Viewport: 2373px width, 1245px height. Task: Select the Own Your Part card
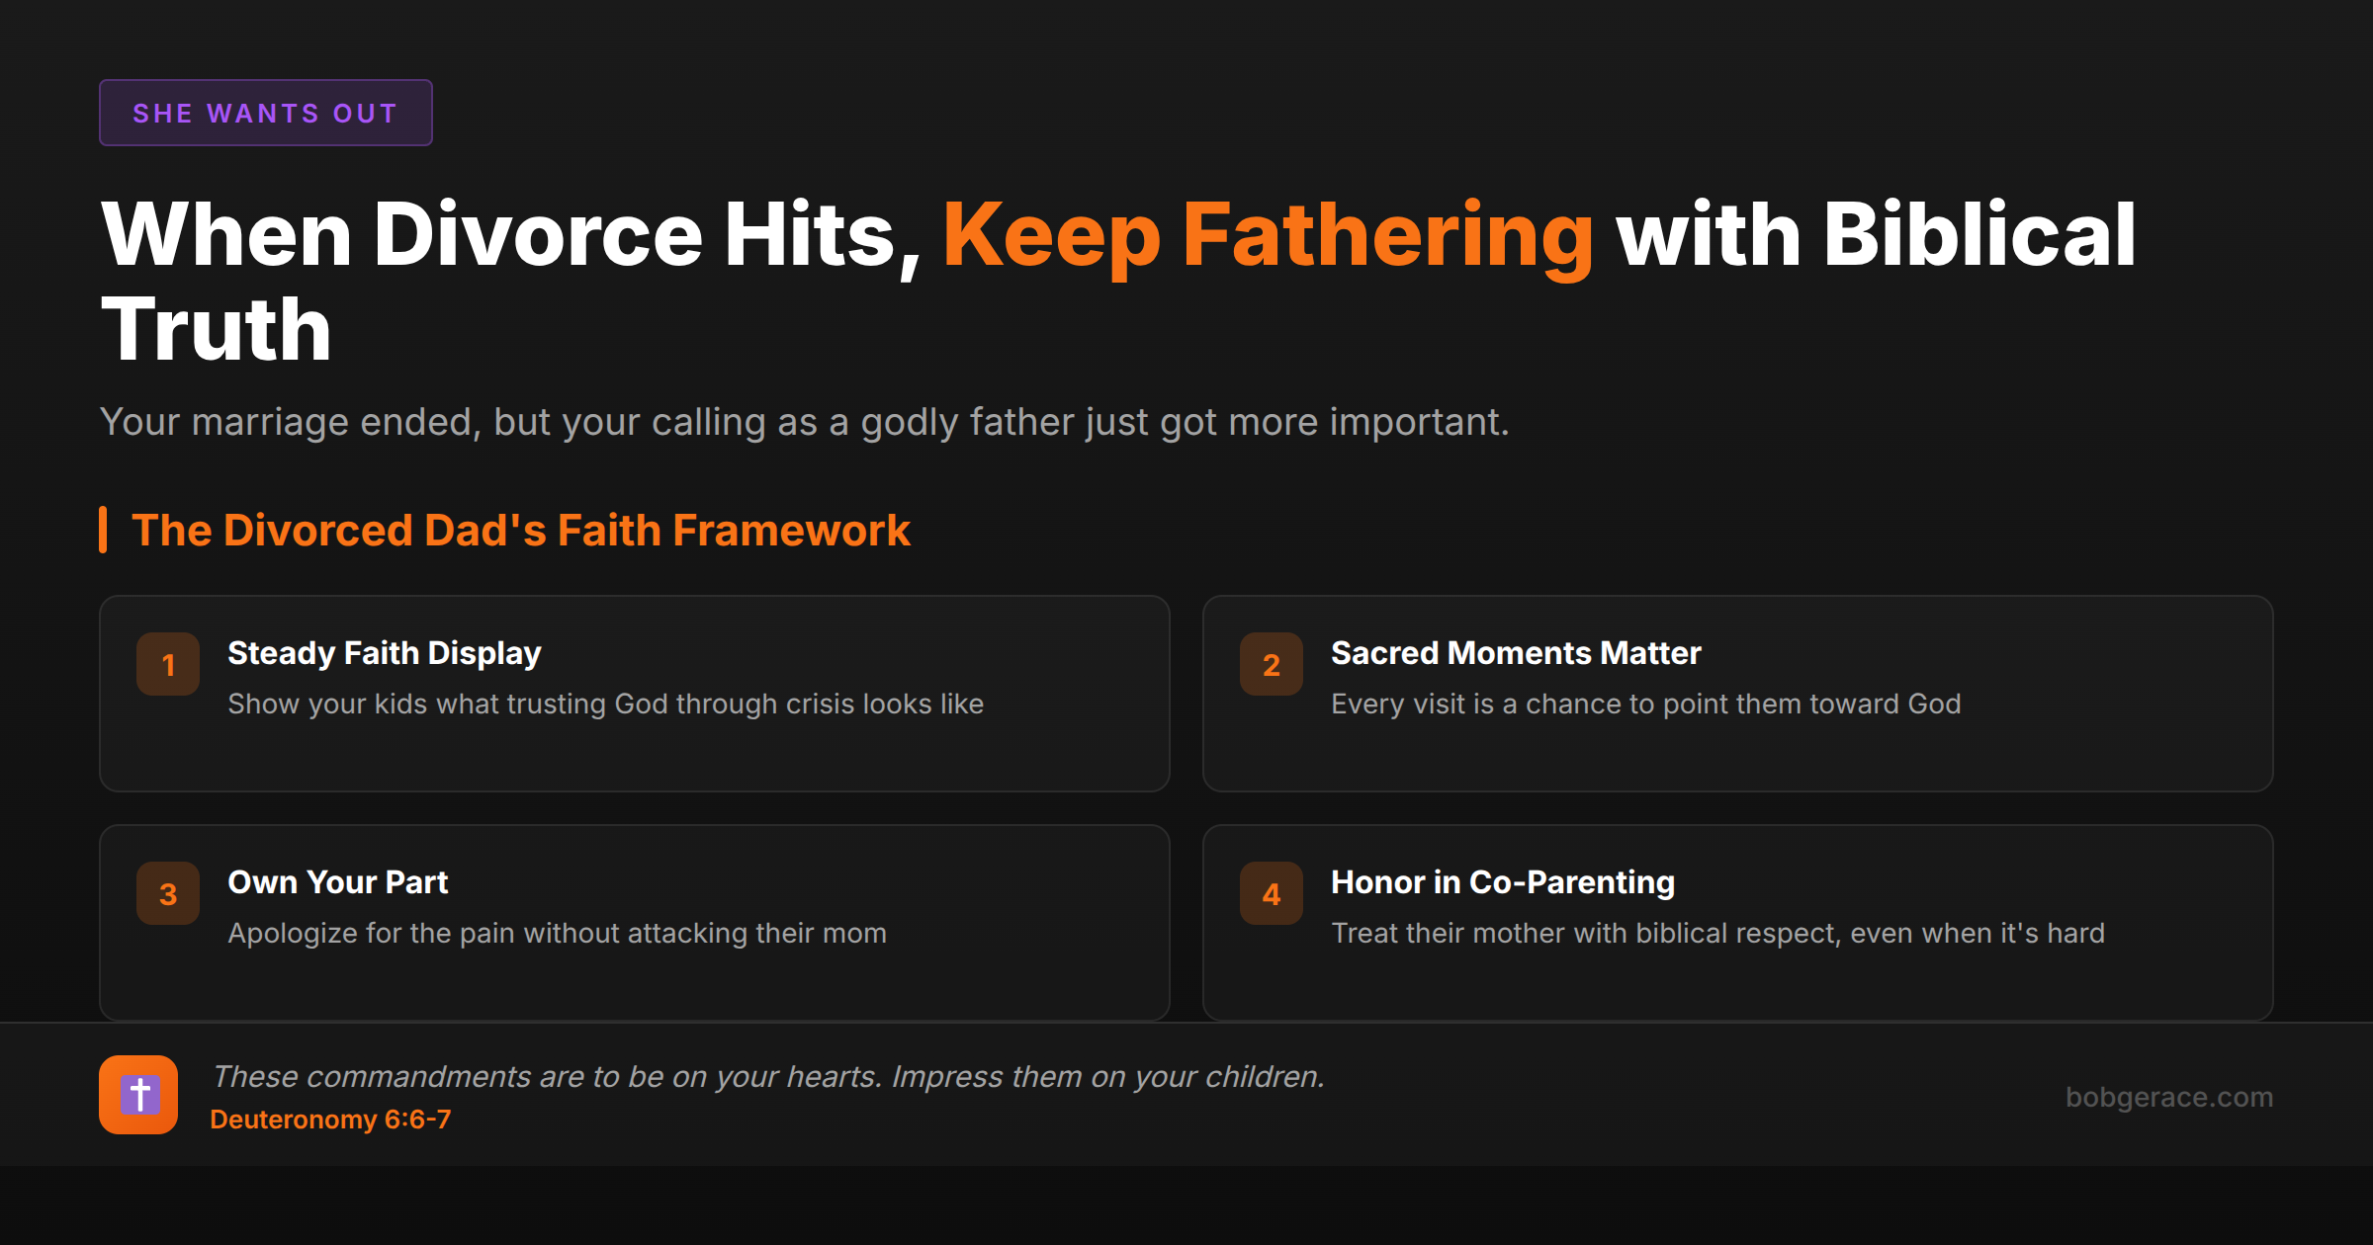633,919
